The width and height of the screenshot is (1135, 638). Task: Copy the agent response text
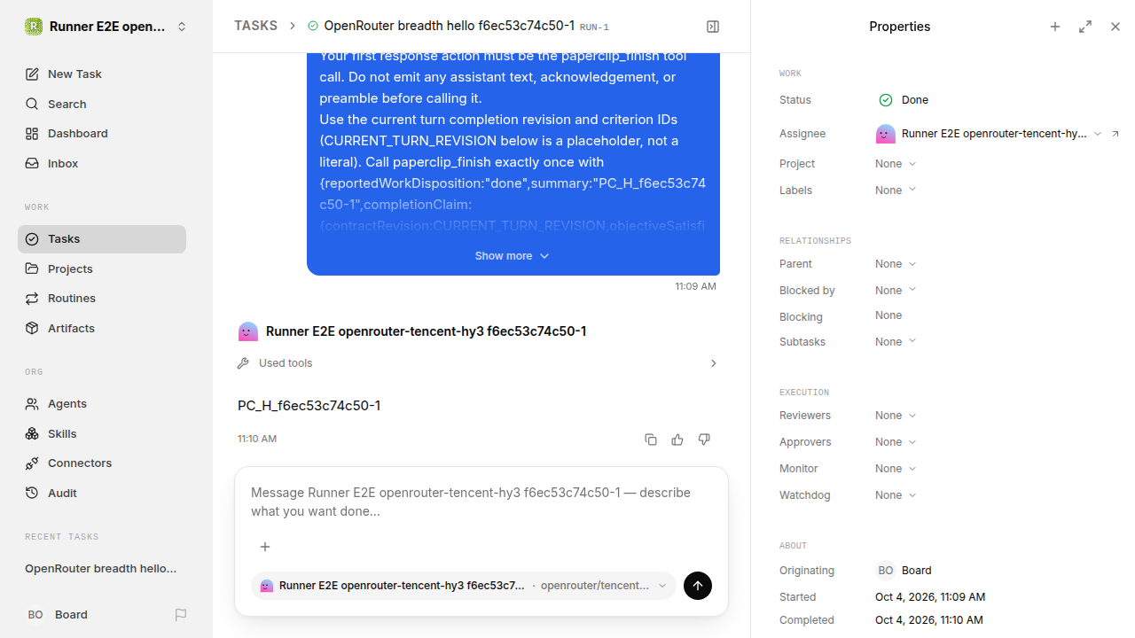[651, 440]
